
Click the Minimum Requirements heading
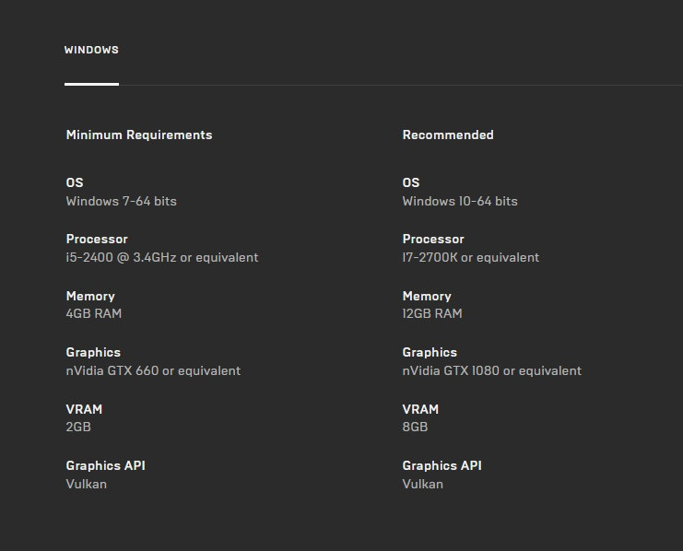139,135
